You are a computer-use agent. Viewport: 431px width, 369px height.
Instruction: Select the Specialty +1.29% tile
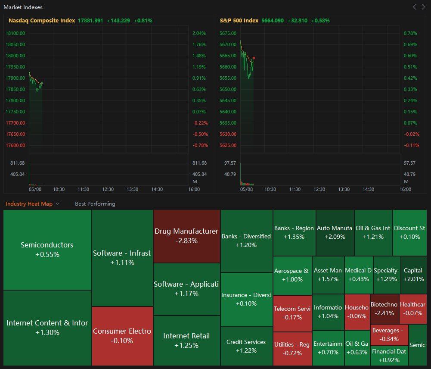point(387,275)
